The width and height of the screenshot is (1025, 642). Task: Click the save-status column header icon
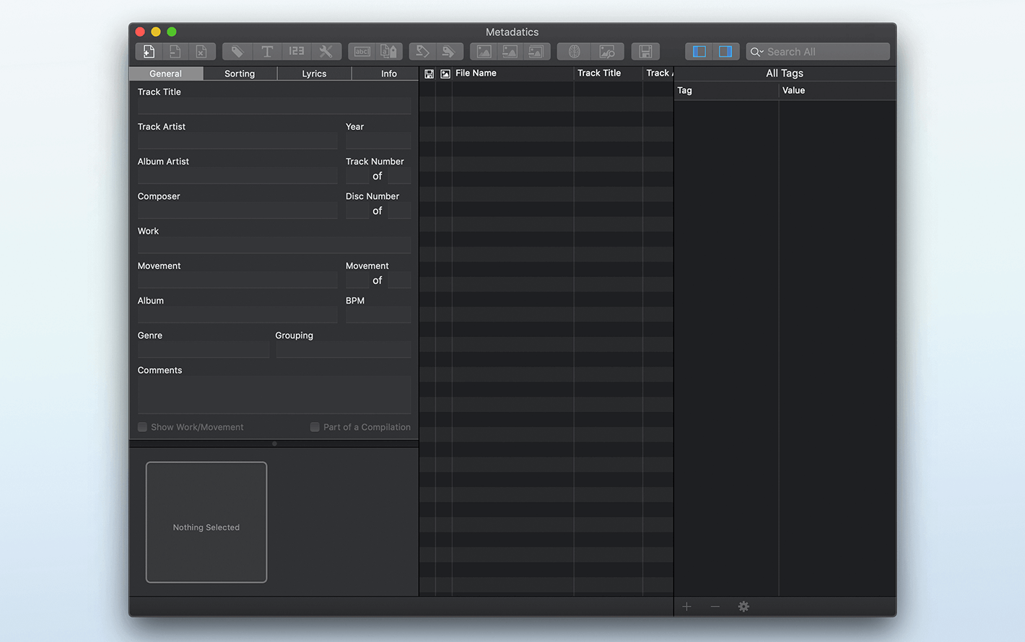(429, 74)
